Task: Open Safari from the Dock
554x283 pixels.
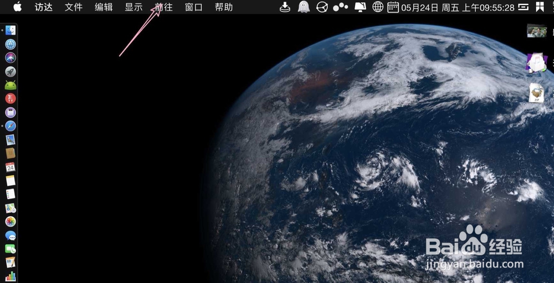Action: pos(11,126)
